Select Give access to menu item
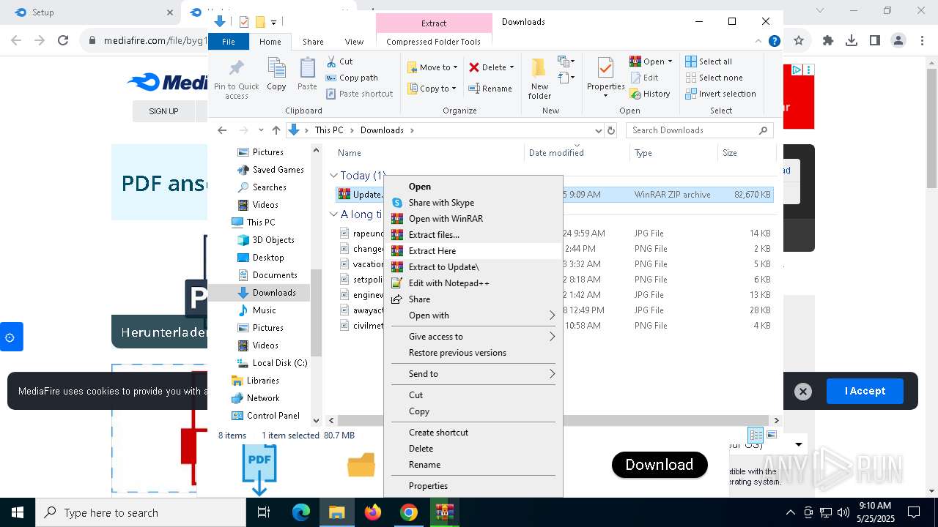The height and width of the screenshot is (527, 938). click(x=473, y=337)
